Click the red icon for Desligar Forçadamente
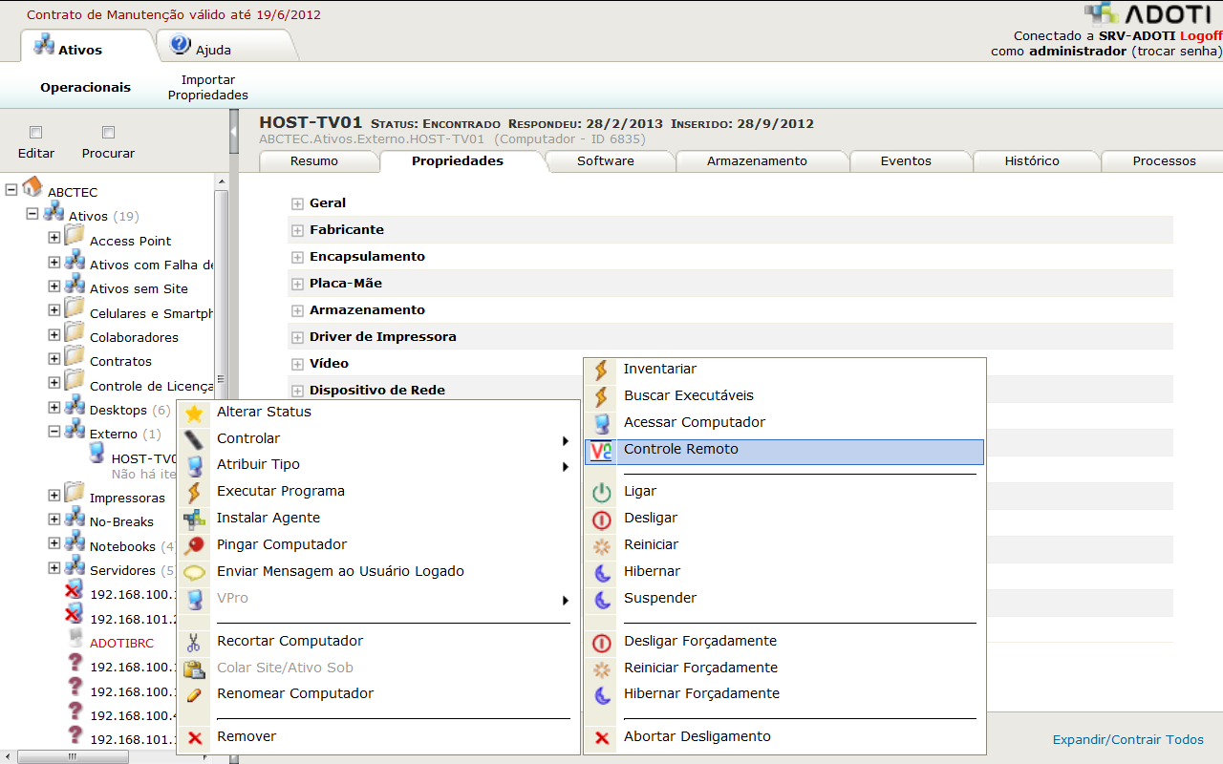Image resolution: width=1223 pixels, height=764 pixels. pyautogui.click(x=602, y=644)
